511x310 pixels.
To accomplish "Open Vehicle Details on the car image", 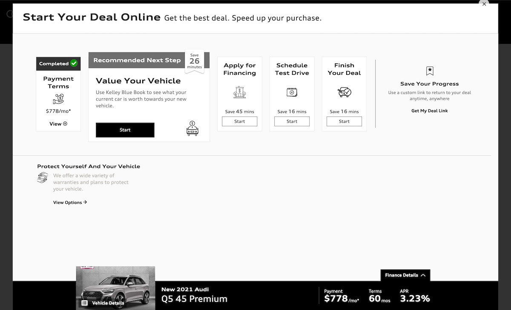I will pyautogui.click(x=103, y=303).
